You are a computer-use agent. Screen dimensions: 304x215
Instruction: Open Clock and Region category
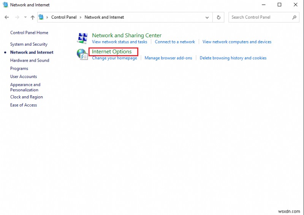(27, 97)
